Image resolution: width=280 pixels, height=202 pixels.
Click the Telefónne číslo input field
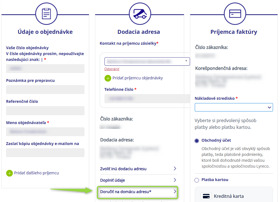click(x=147, y=99)
